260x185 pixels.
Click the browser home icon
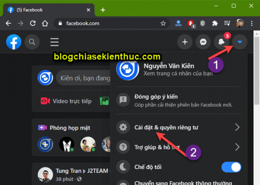coord(45,23)
